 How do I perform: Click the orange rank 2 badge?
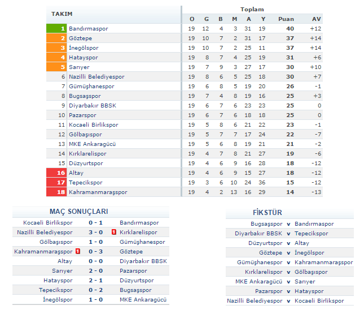click(x=56, y=38)
